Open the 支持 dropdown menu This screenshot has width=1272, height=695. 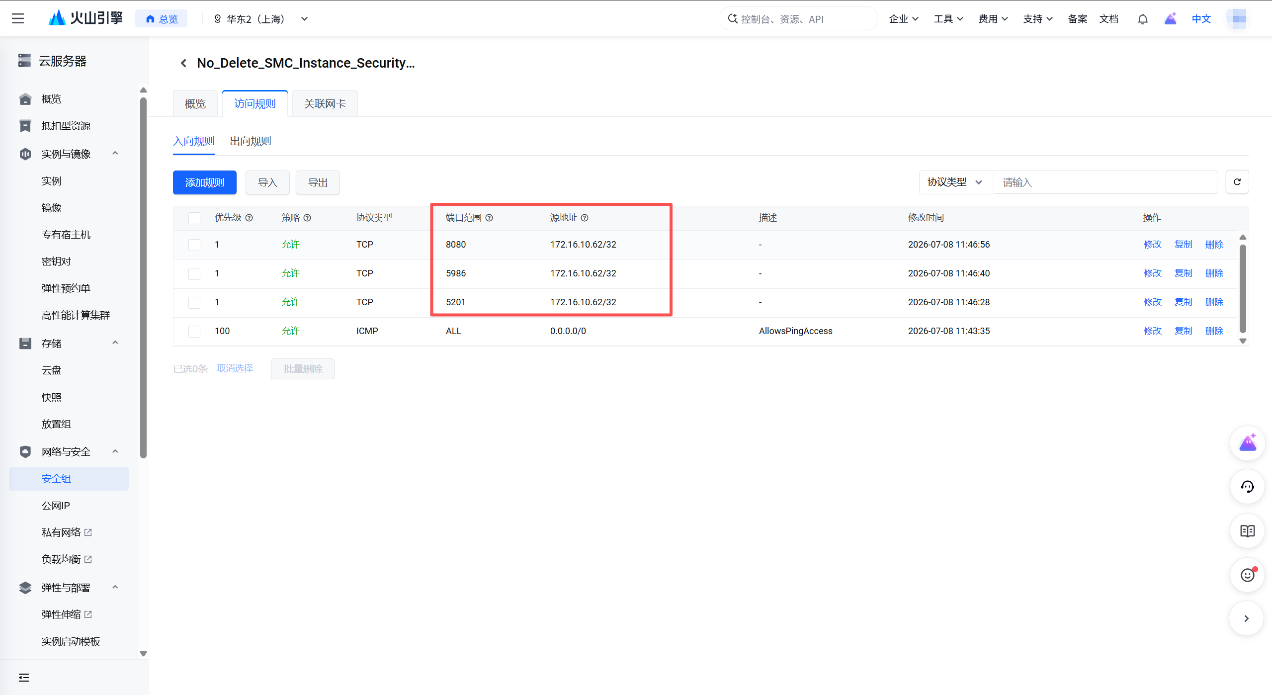point(1037,19)
